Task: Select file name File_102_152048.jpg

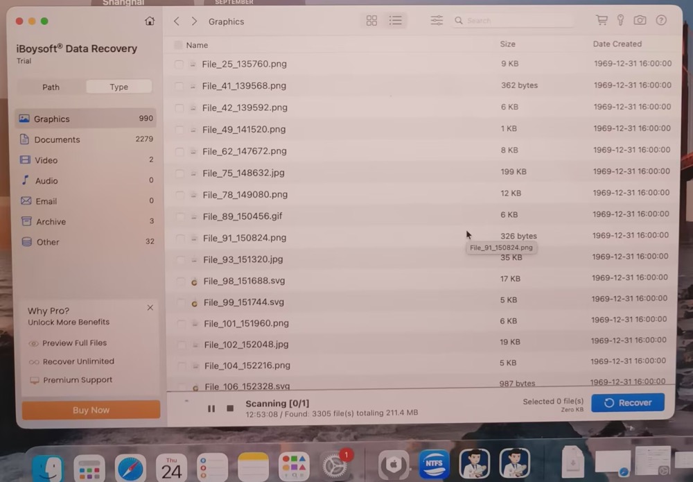Action: click(x=246, y=344)
